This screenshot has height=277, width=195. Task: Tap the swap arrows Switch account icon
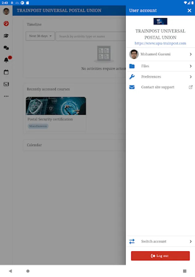coord(132,241)
